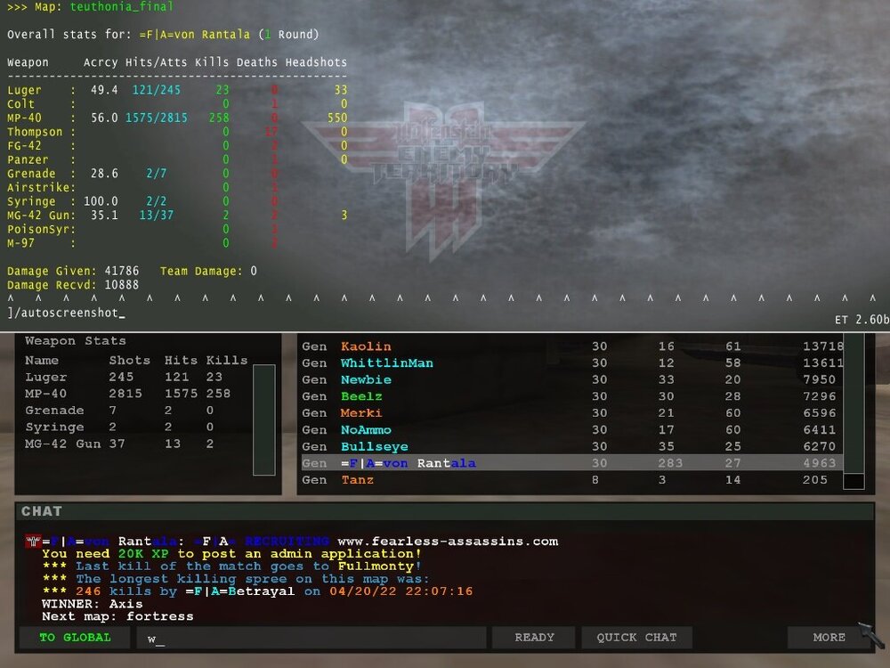
Task: Click the www.fearless-assassins.com text in chat
Action: tap(448, 542)
